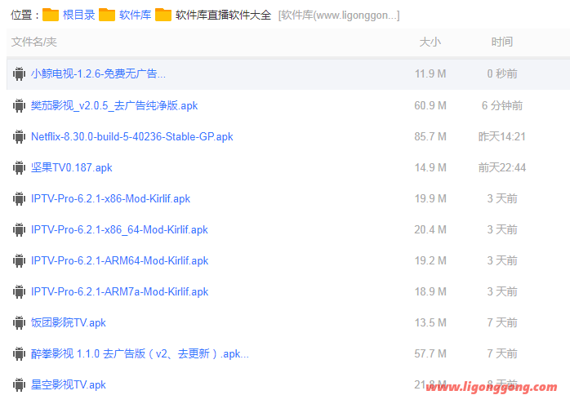The width and height of the screenshot is (570, 404).
Task: Open 小鲸电视-1.2.6-免费无广告 file link
Action: pyautogui.click(x=98, y=73)
